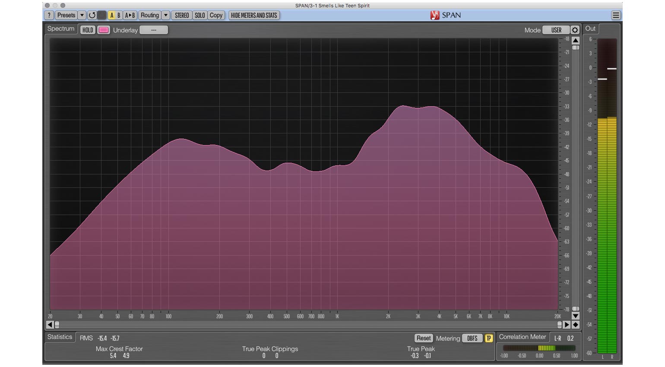Viewport: 665px width, 367px height.
Task: Click the Hide Meters and Stats button
Action: [254, 15]
